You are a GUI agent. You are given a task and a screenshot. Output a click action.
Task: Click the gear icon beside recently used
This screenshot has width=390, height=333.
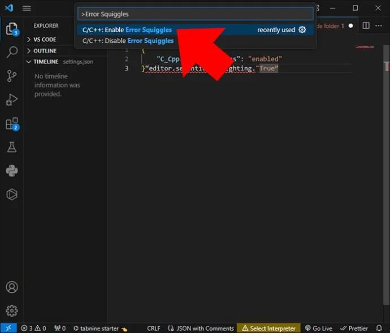(x=302, y=30)
